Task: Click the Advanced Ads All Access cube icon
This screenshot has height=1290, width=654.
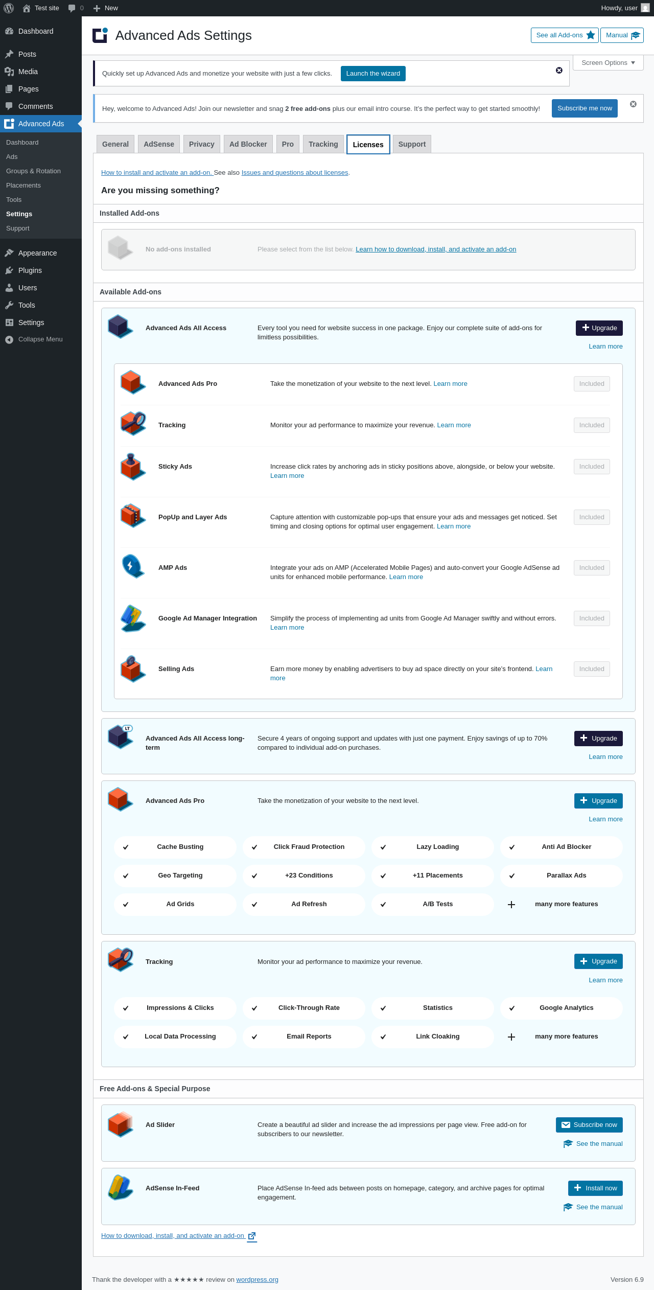Action: 120,327
